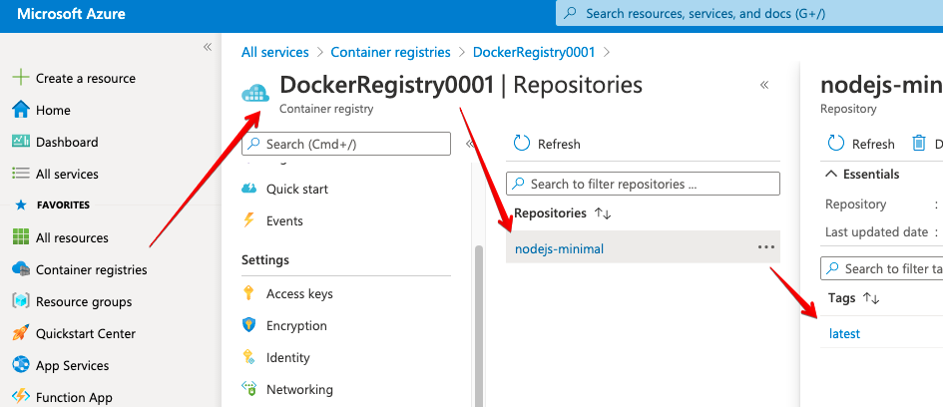Open Resource groups from sidebar
This screenshot has height=407, width=943.
coord(83,301)
